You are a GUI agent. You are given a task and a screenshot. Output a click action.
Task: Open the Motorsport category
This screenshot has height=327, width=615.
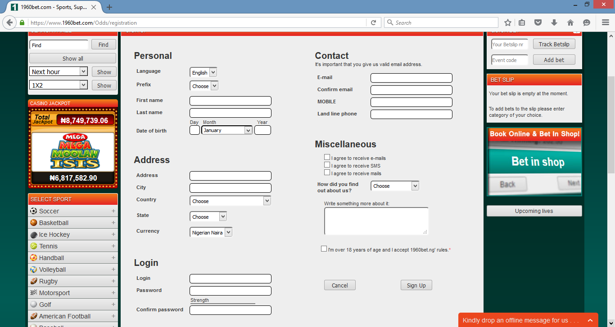pos(73,293)
